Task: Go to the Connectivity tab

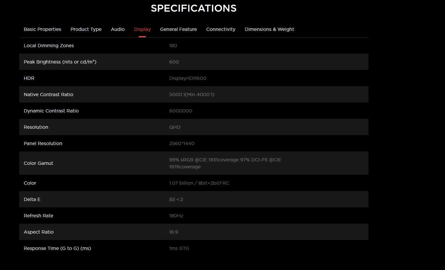Action: [x=221, y=29]
